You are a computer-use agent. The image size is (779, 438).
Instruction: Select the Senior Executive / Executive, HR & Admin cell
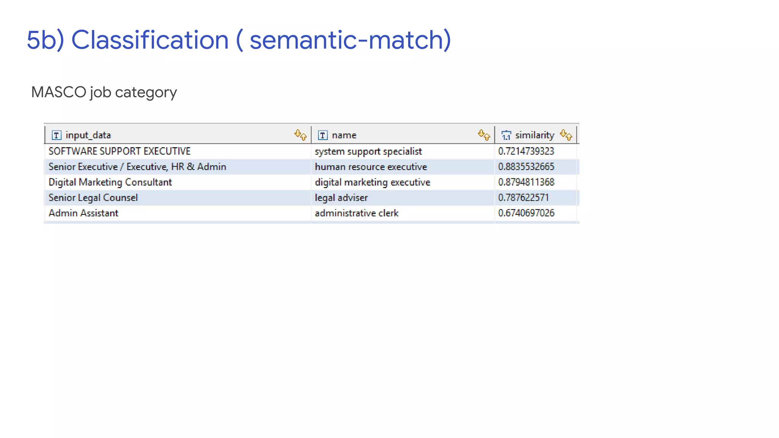[x=178, y=167]
